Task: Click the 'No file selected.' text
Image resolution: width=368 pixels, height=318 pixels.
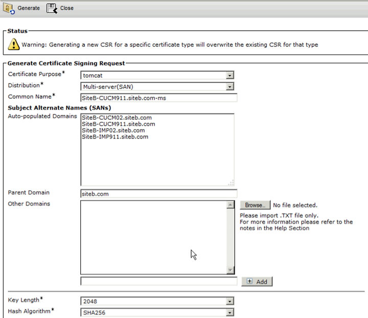Action: tap(295, 205)
